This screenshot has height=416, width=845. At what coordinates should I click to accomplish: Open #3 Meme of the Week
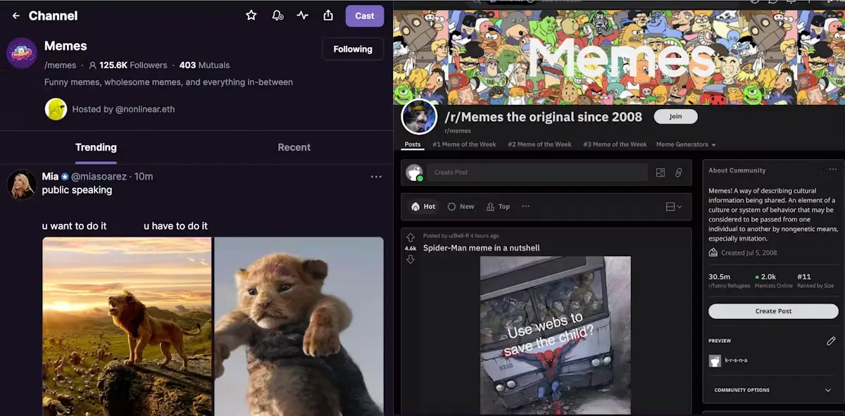(x=615, y=144)
